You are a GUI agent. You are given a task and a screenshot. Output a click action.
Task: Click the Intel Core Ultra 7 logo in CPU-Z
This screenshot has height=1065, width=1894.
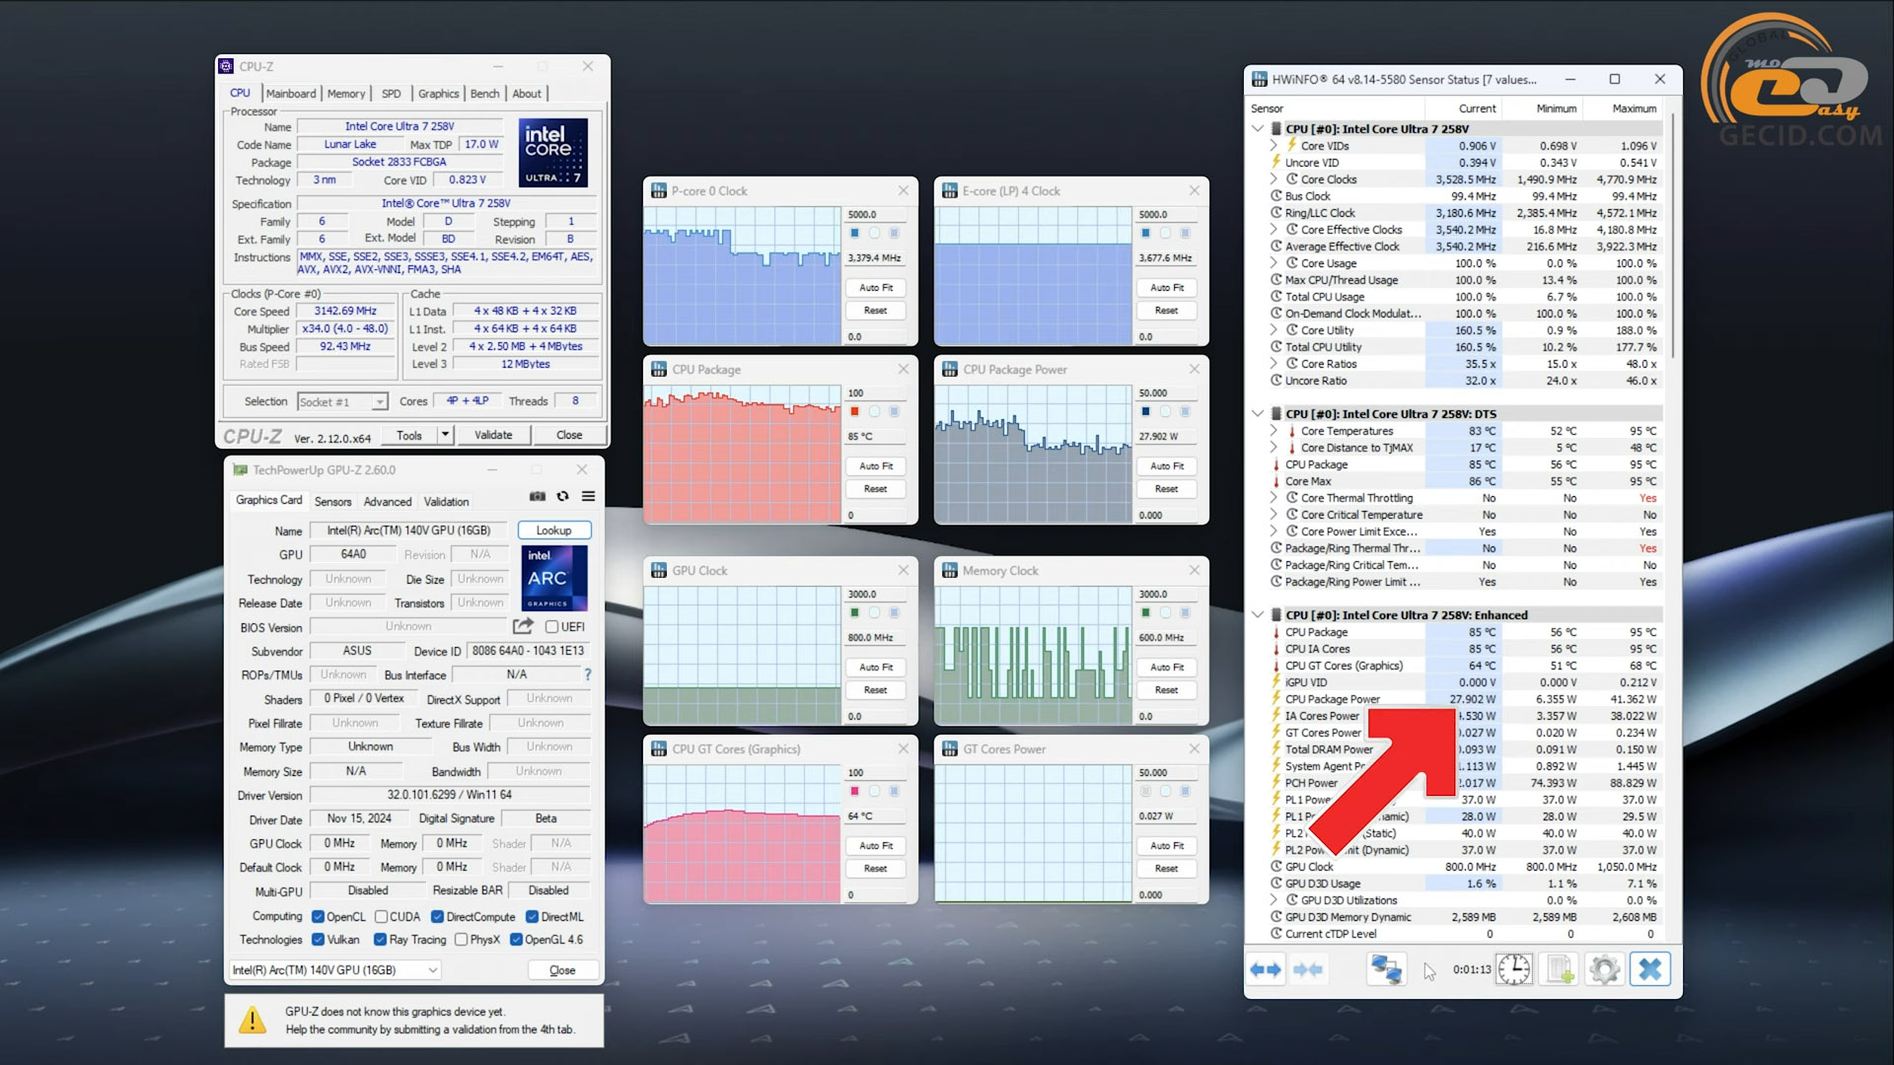coord(553,153)
